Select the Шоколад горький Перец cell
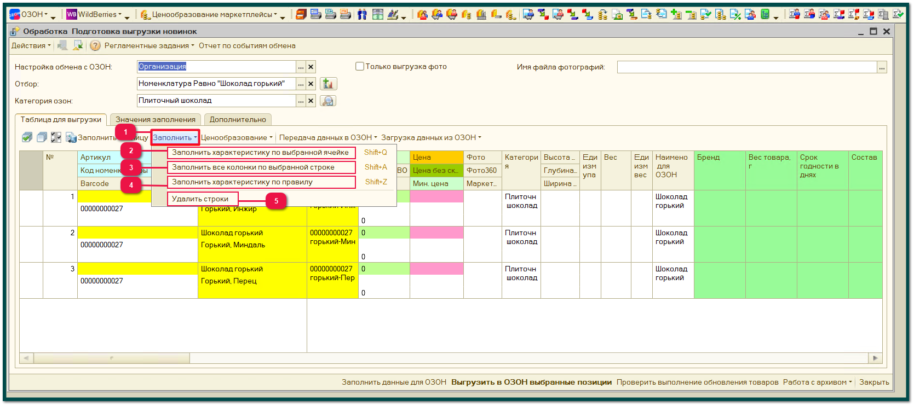The image size is (914, 406). coord(252,281)
